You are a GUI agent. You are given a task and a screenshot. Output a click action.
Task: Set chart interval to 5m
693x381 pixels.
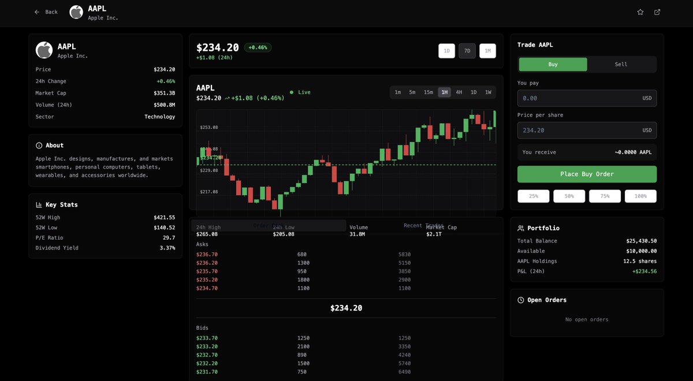(412, 92)
